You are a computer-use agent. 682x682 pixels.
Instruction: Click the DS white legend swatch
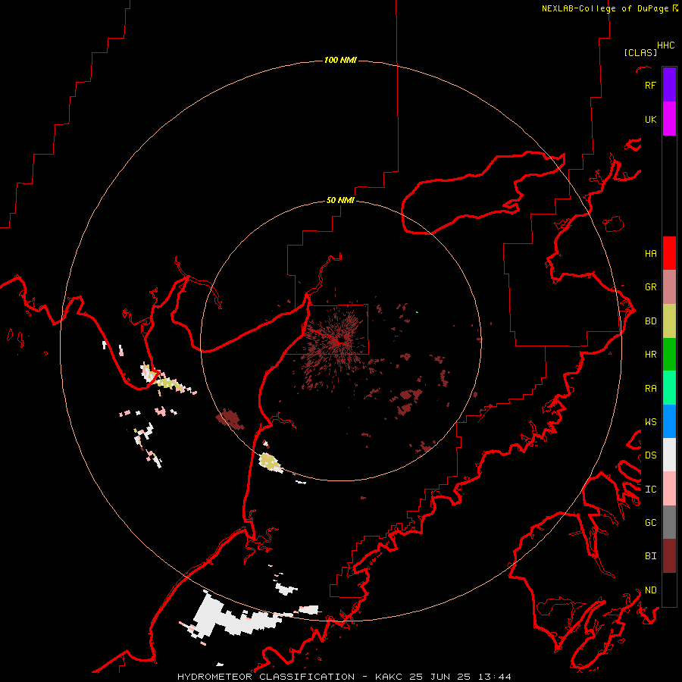[669, 455]
